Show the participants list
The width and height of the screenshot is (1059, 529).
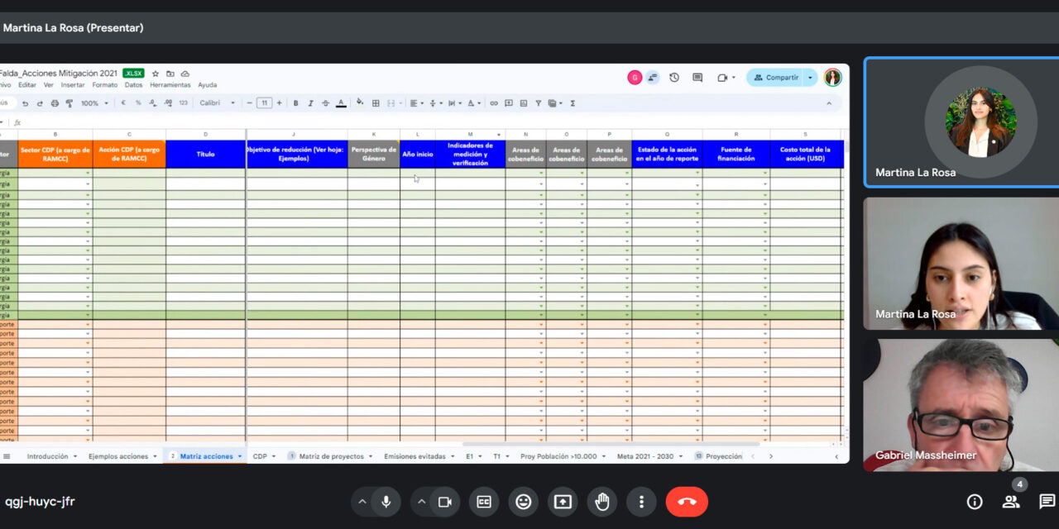(1010, 502)
